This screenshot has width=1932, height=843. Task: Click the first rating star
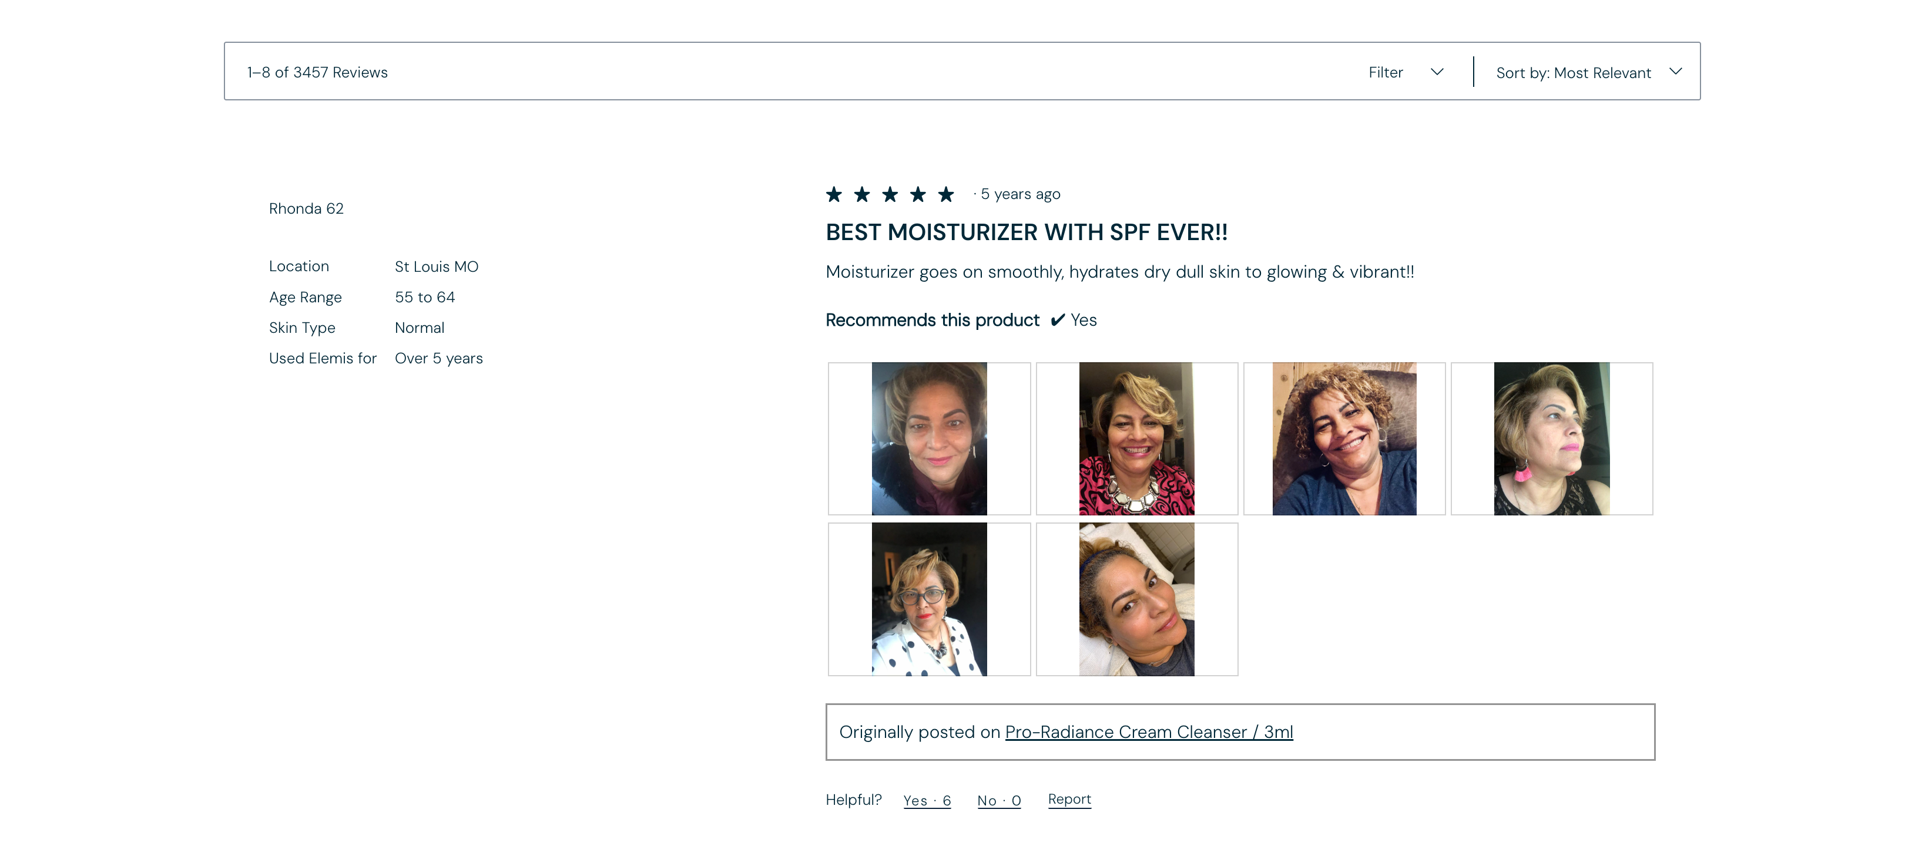tap(834, 194)
